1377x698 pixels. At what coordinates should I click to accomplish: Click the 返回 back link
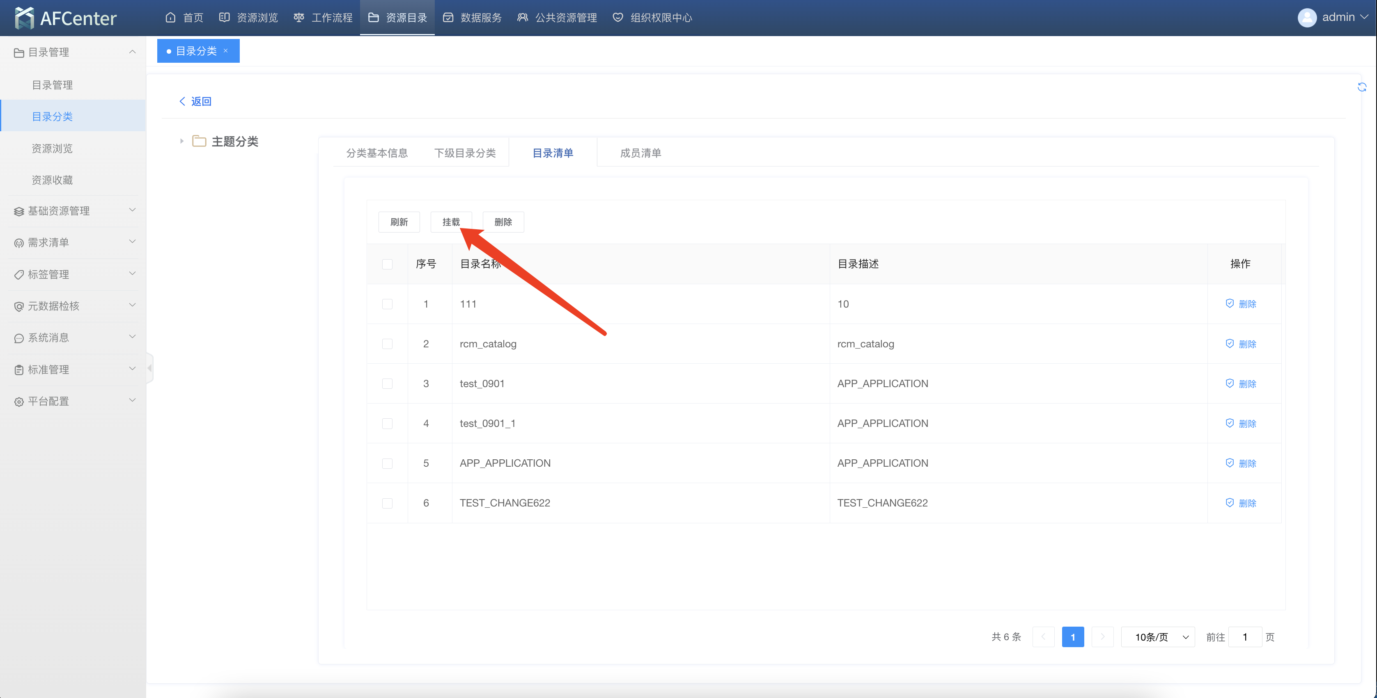195,101
